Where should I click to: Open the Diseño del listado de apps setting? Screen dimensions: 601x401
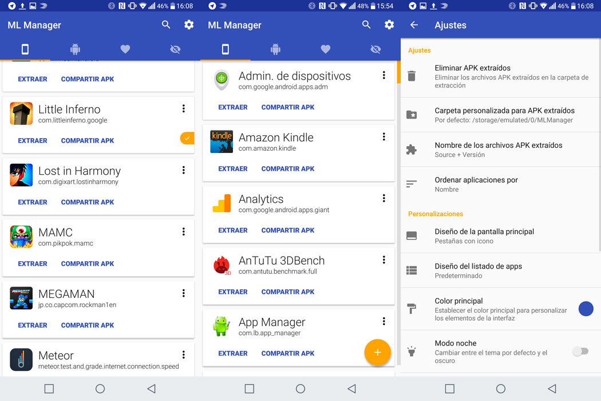478,270
